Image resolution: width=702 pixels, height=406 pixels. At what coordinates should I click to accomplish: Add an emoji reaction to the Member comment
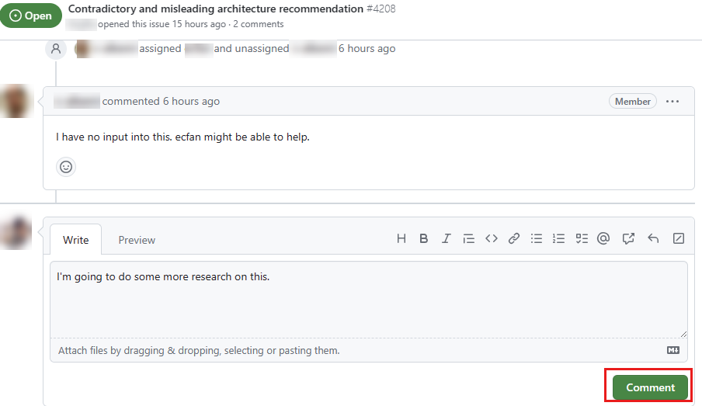tap(66, 167)
